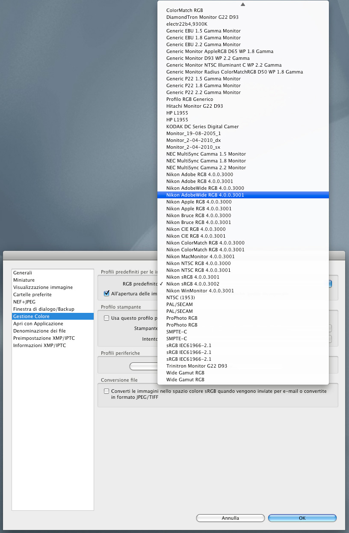The width and height of the screenshot is (349, 533).
Task: Pick Generic P22 2.2 Gamma Monitor
Action: click(243, 92)
